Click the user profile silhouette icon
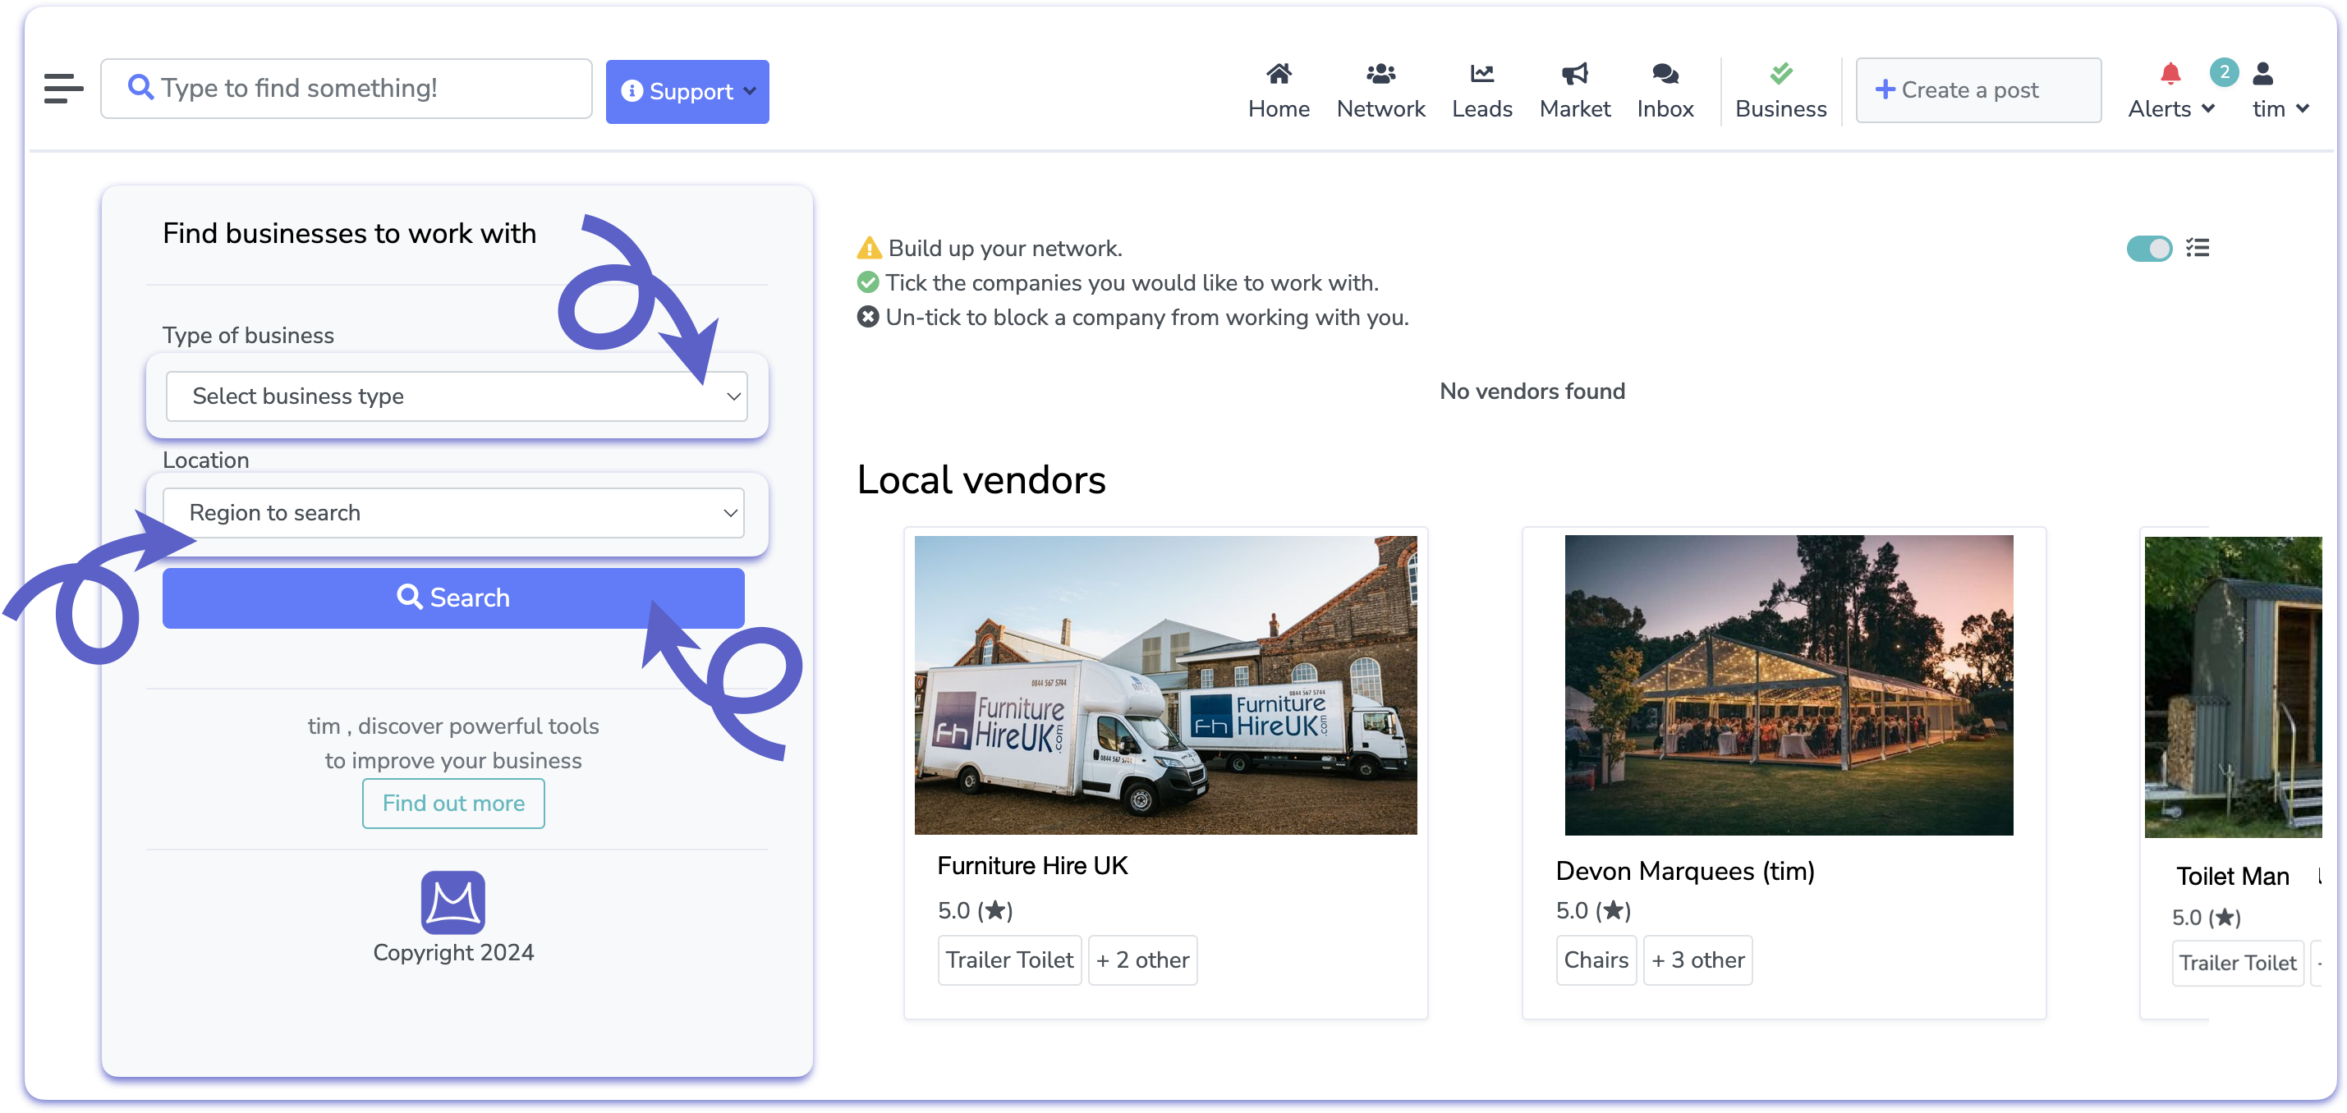Screen dimensions: 2347x1113 (2262, 73)
